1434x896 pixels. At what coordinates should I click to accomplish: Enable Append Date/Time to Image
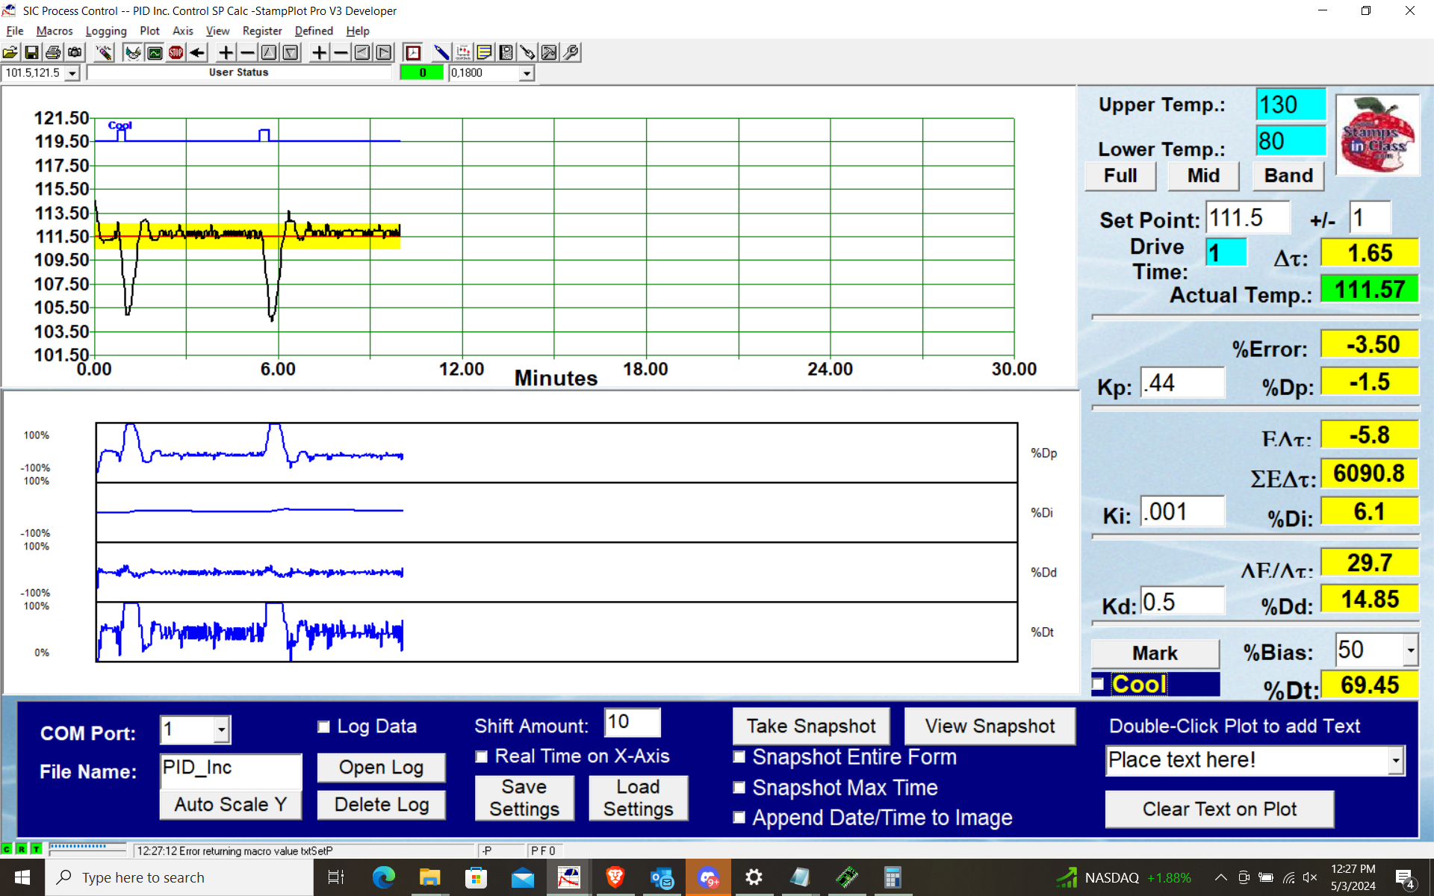click(739, 818)
